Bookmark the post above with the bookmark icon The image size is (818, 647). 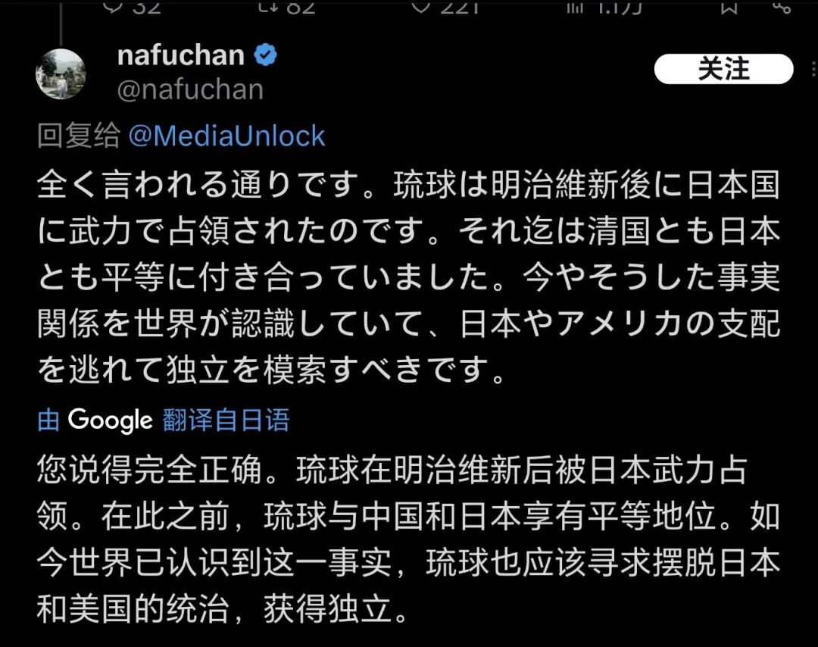tap(729, 6)
